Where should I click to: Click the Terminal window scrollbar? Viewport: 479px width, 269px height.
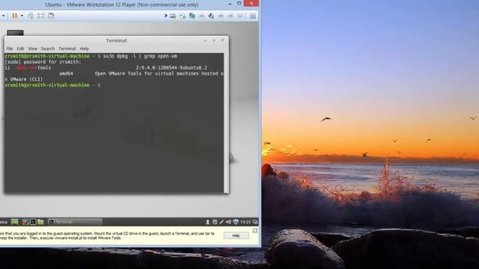226,123
